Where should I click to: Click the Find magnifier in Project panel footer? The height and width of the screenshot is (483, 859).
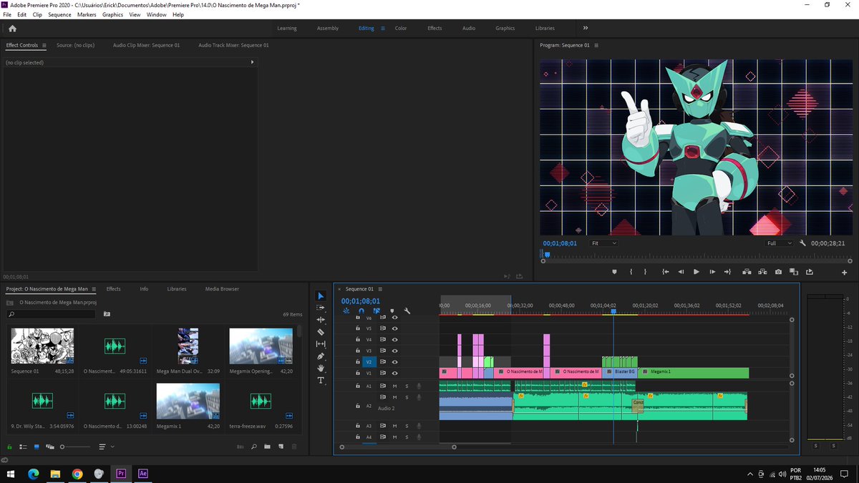(253, 447)
